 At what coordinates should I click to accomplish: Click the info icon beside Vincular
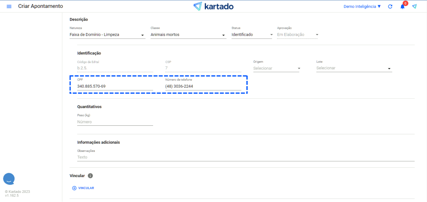[90, 176]
